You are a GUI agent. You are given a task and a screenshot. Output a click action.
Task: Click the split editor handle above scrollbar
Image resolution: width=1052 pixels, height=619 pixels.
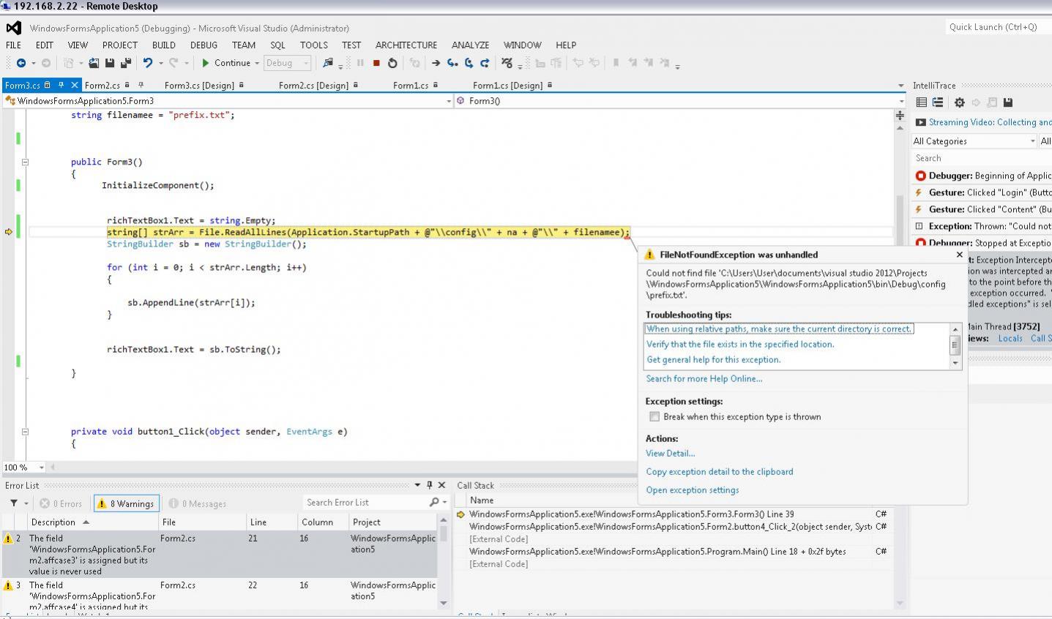click(900, 115)
